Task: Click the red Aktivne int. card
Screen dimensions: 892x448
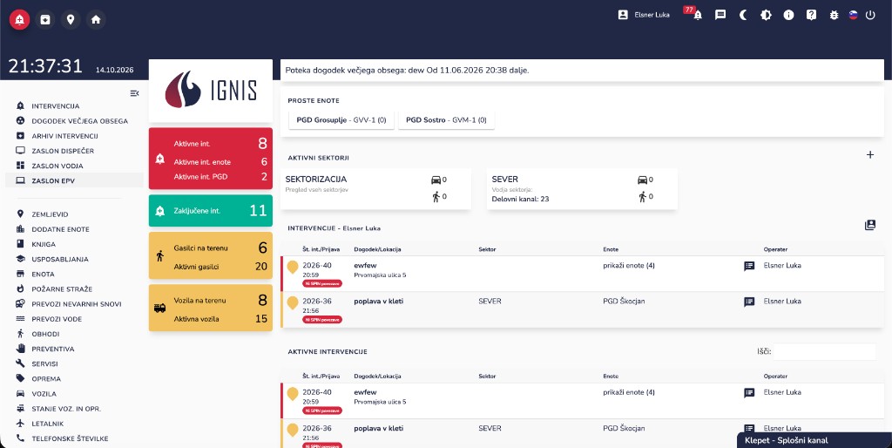Action: click(x=211, y=159)
